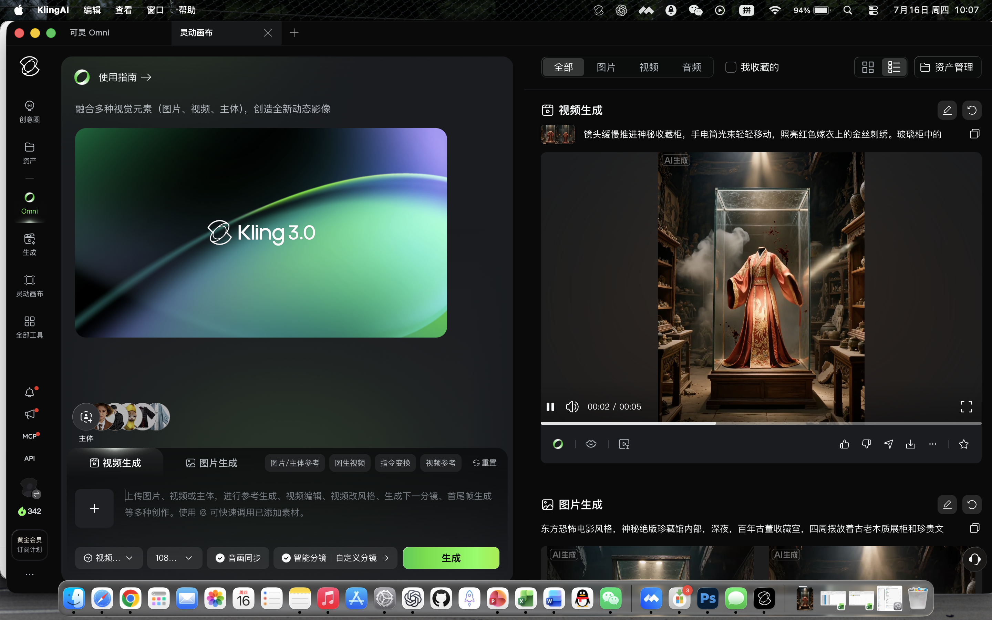Expand the 108 resolution dropdown
The height and width of the screenshot is (620, 992).
click(175, 558)
